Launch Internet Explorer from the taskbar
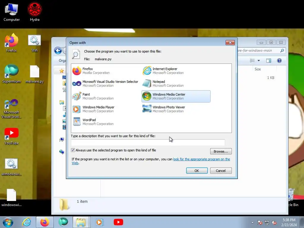This screenshot has height=228, width=304. click(x=26, y=222)
